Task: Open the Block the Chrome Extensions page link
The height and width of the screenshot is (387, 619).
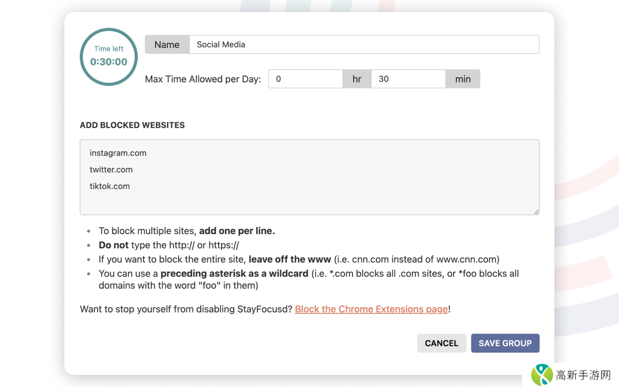Action: [371, 309]
